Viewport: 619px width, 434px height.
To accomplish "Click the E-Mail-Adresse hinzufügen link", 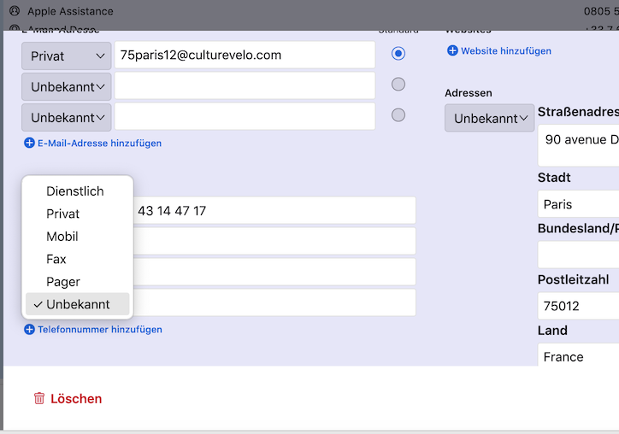I will [x=99, y=143].
